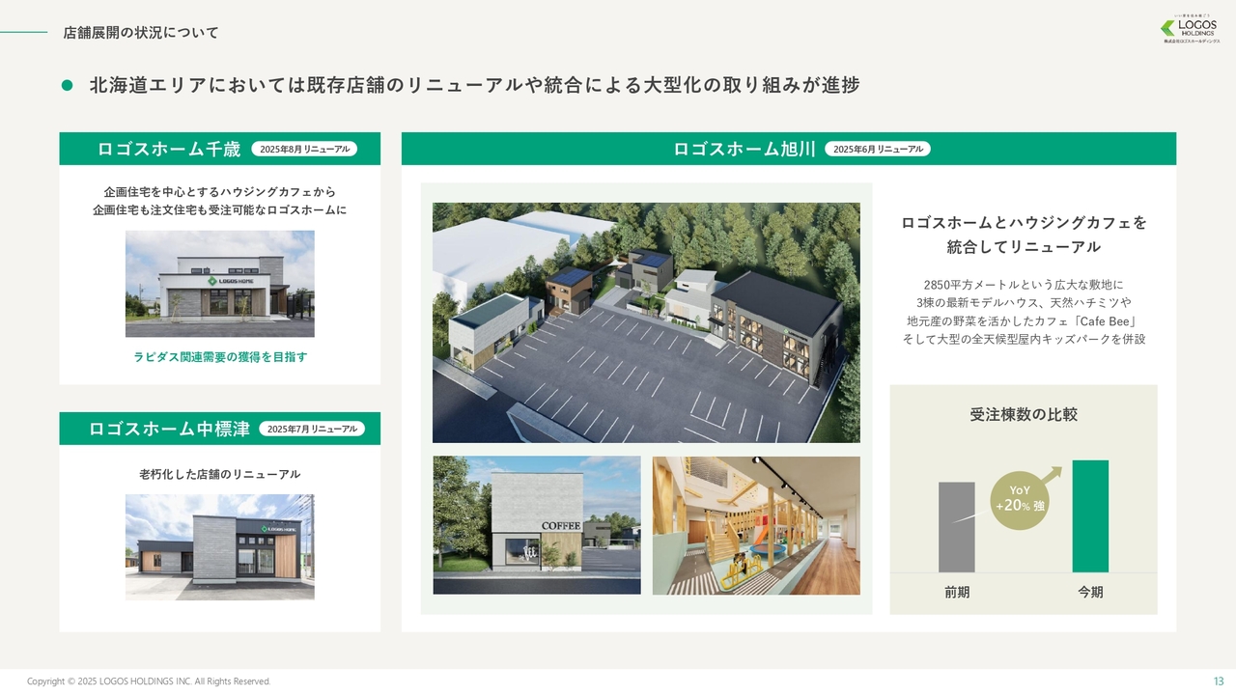Open the aerial rendering of Asahikawa site
This screenshot has width=1236, height=695.
[646, 322]
